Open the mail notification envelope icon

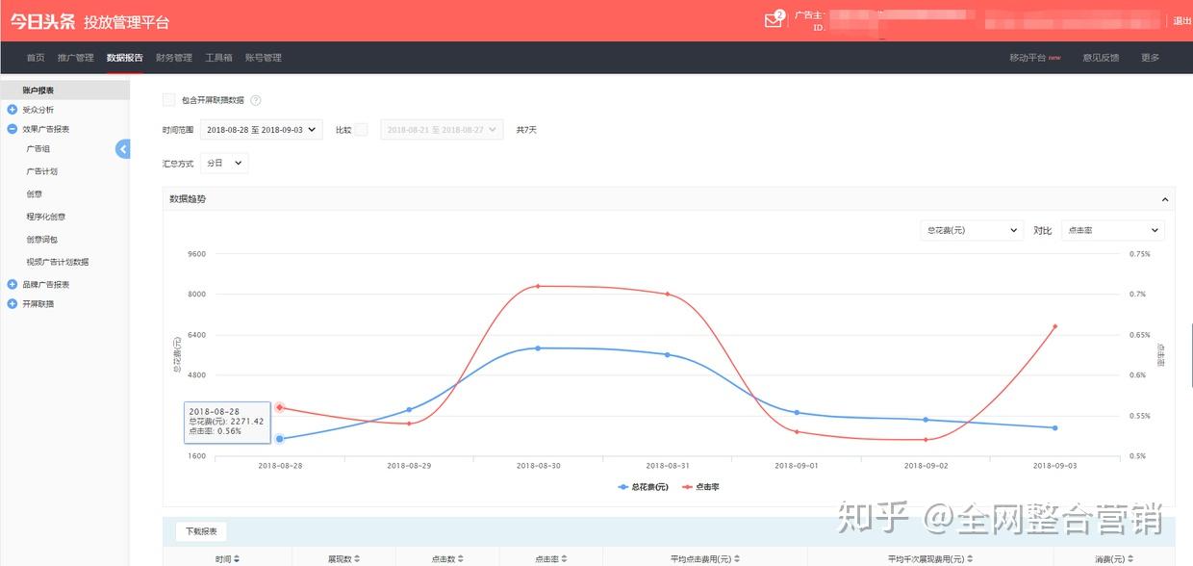coord(773,20)
